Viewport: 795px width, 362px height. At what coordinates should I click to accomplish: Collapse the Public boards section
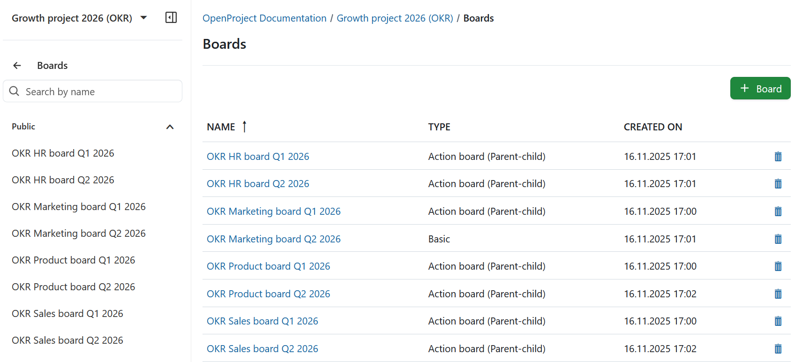pos(170,127)
